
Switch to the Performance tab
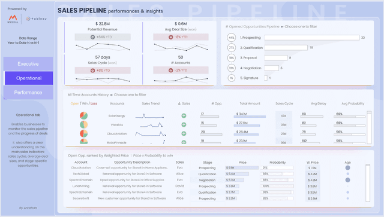[x=28, y=93]
